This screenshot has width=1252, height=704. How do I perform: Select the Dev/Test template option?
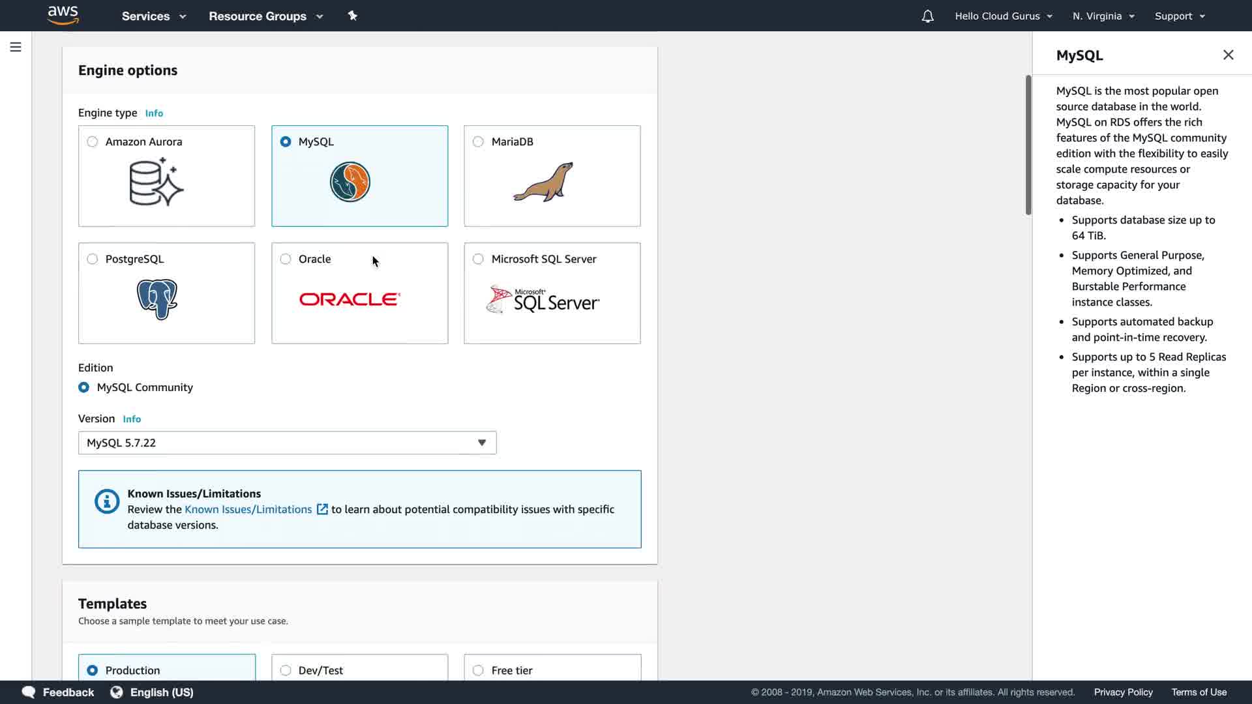tap(286, 670)
